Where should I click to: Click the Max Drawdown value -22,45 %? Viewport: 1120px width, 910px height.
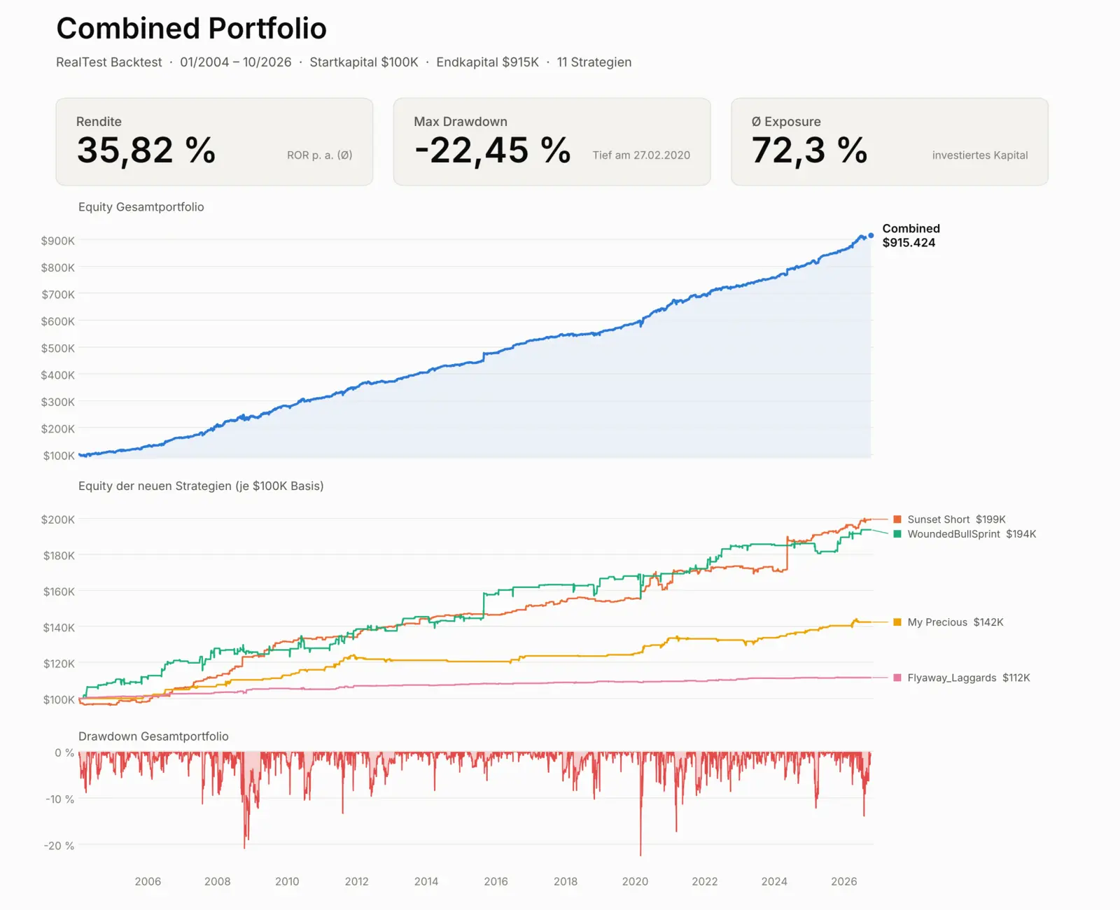(493, 150)
